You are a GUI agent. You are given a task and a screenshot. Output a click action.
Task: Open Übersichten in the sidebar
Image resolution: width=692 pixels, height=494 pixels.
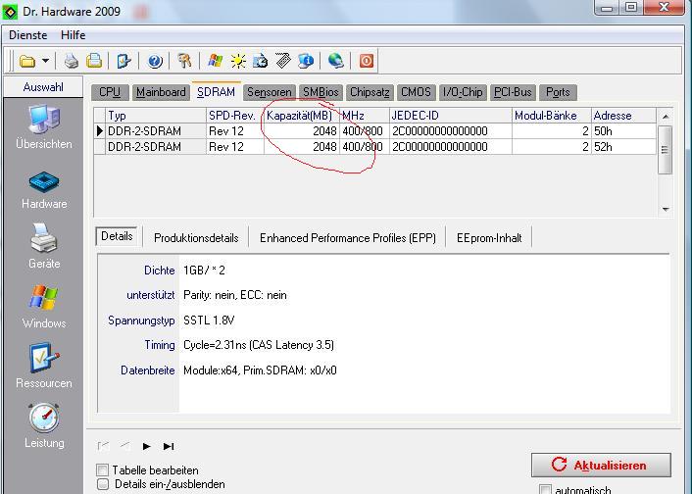tap(44, 126)
